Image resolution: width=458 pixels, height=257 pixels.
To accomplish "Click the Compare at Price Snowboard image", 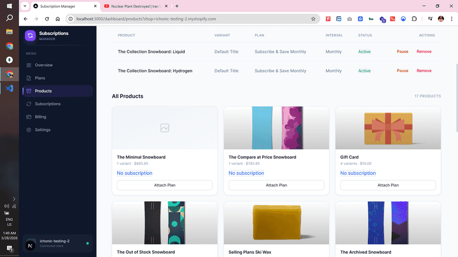I will pyautogui.click(x=277, y=128).
